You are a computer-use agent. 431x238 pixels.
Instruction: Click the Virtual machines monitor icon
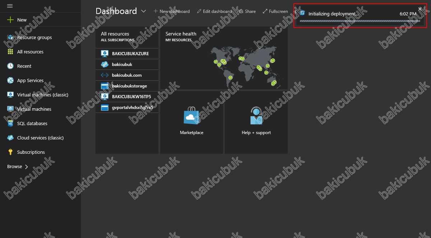click(x=10, y=109)
